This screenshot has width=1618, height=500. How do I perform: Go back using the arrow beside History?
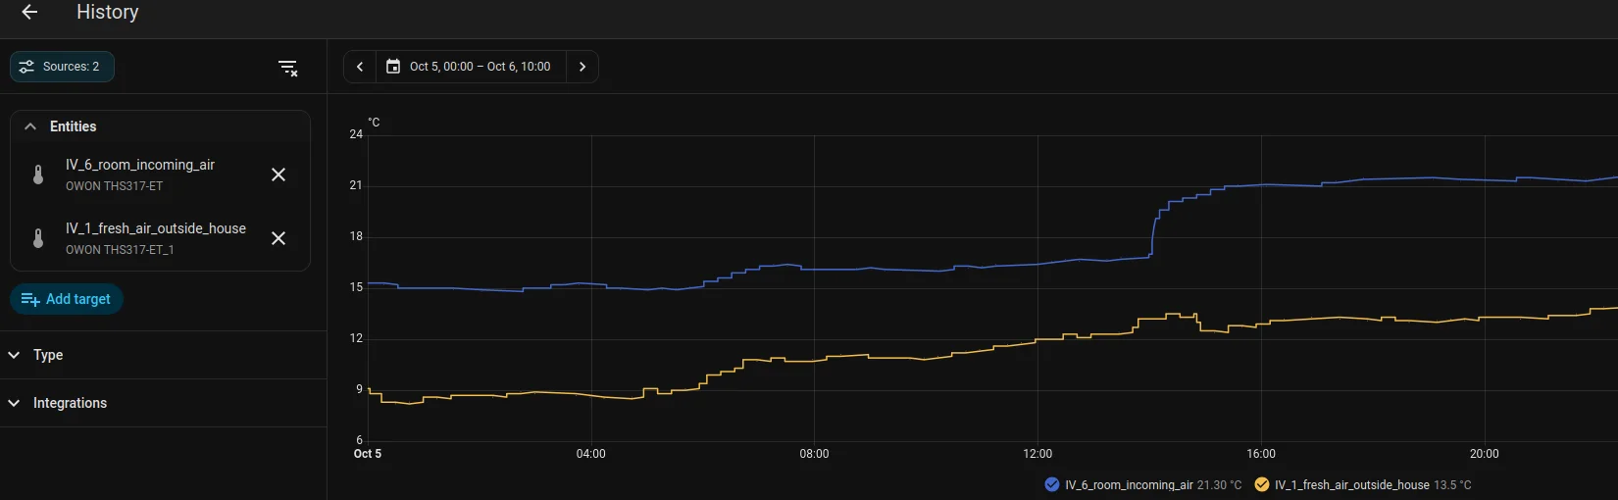point(29,13)
